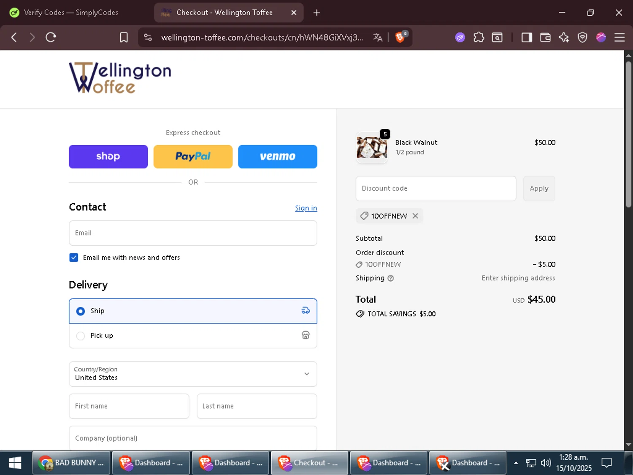Pay with the PayPal express button
The height and width of the screenshot is (475, 633).
193,157
